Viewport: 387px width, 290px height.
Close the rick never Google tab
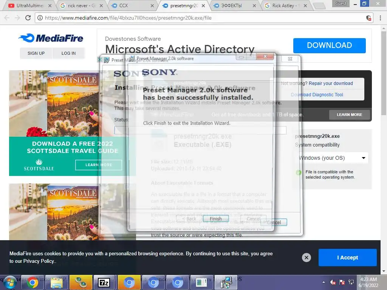[x=101, y=5]
